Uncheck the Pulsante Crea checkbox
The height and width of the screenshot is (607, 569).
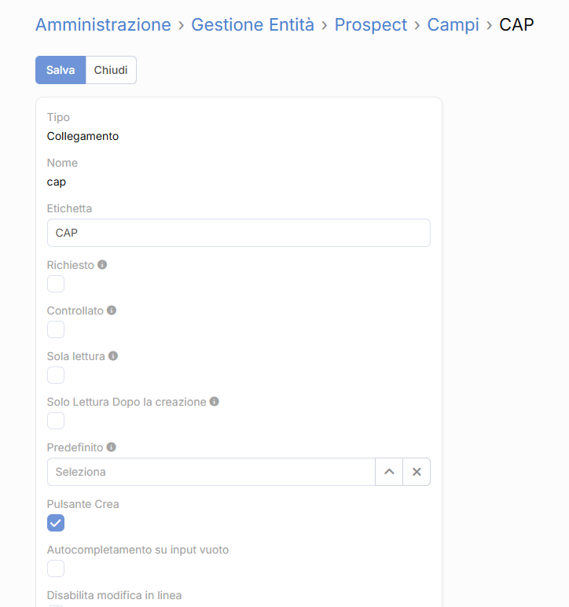click(56, 523)
